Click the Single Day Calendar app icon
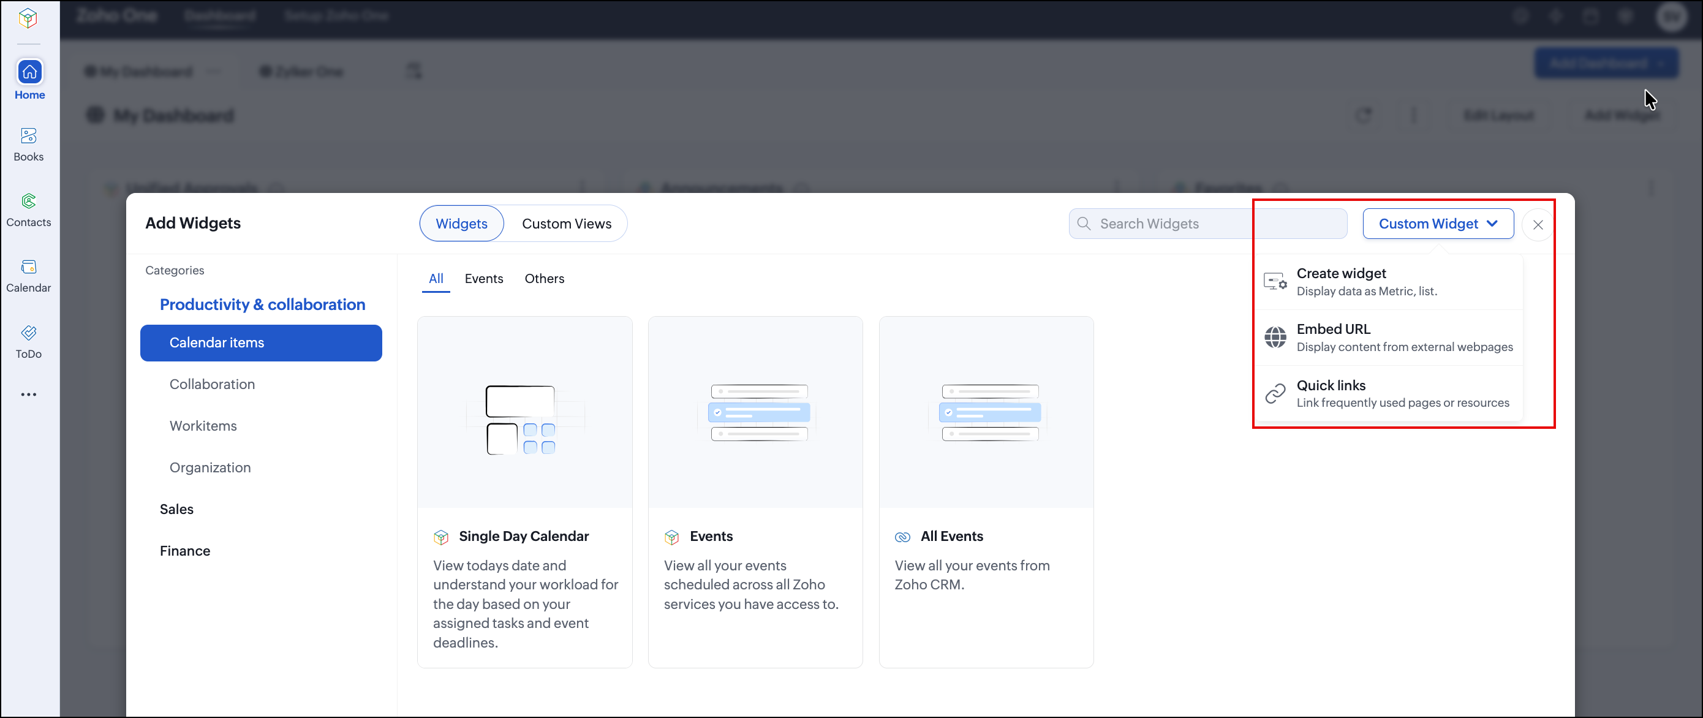Screen dimensions: 1703x718 click(x=441, y=537)
